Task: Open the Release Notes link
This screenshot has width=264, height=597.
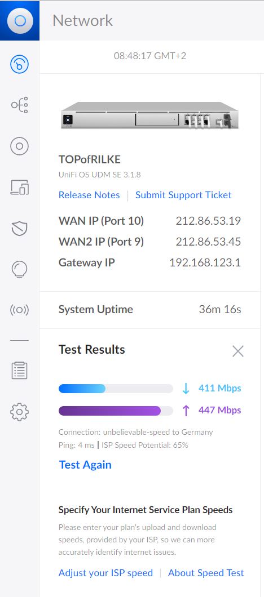Action: pyautogui.click(x=89, y=195)
